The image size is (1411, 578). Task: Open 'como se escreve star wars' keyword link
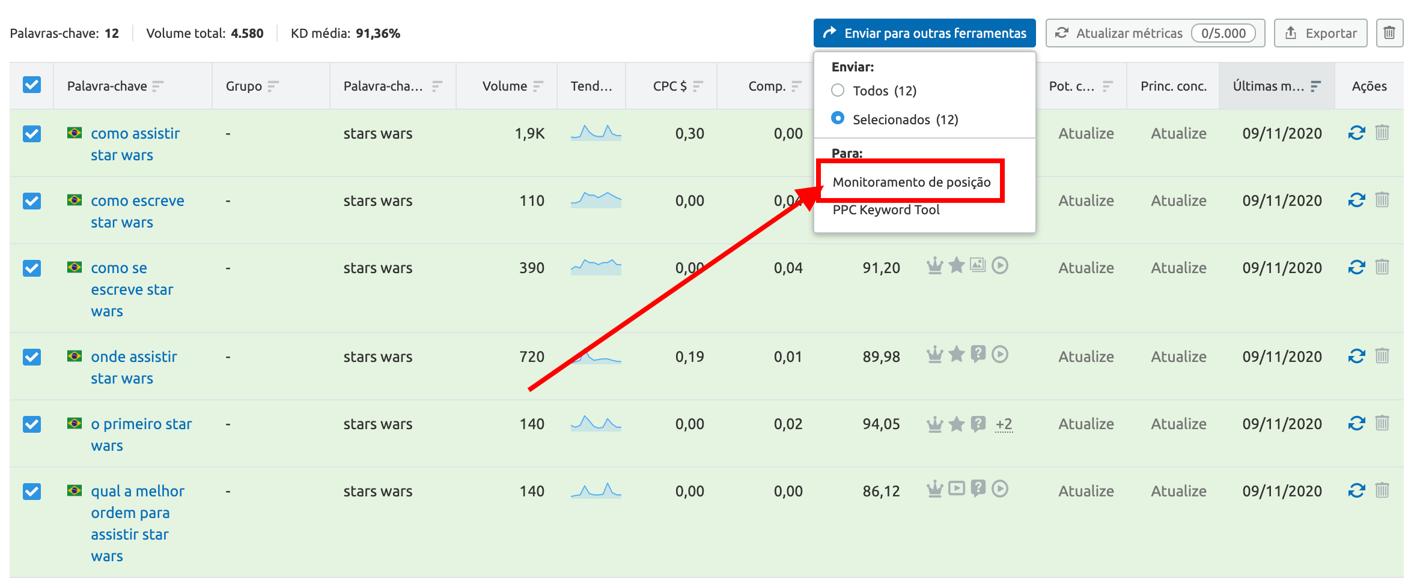tap(132, 289)
